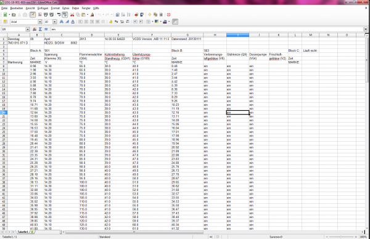Open the data sources panel

click(161, 15)
